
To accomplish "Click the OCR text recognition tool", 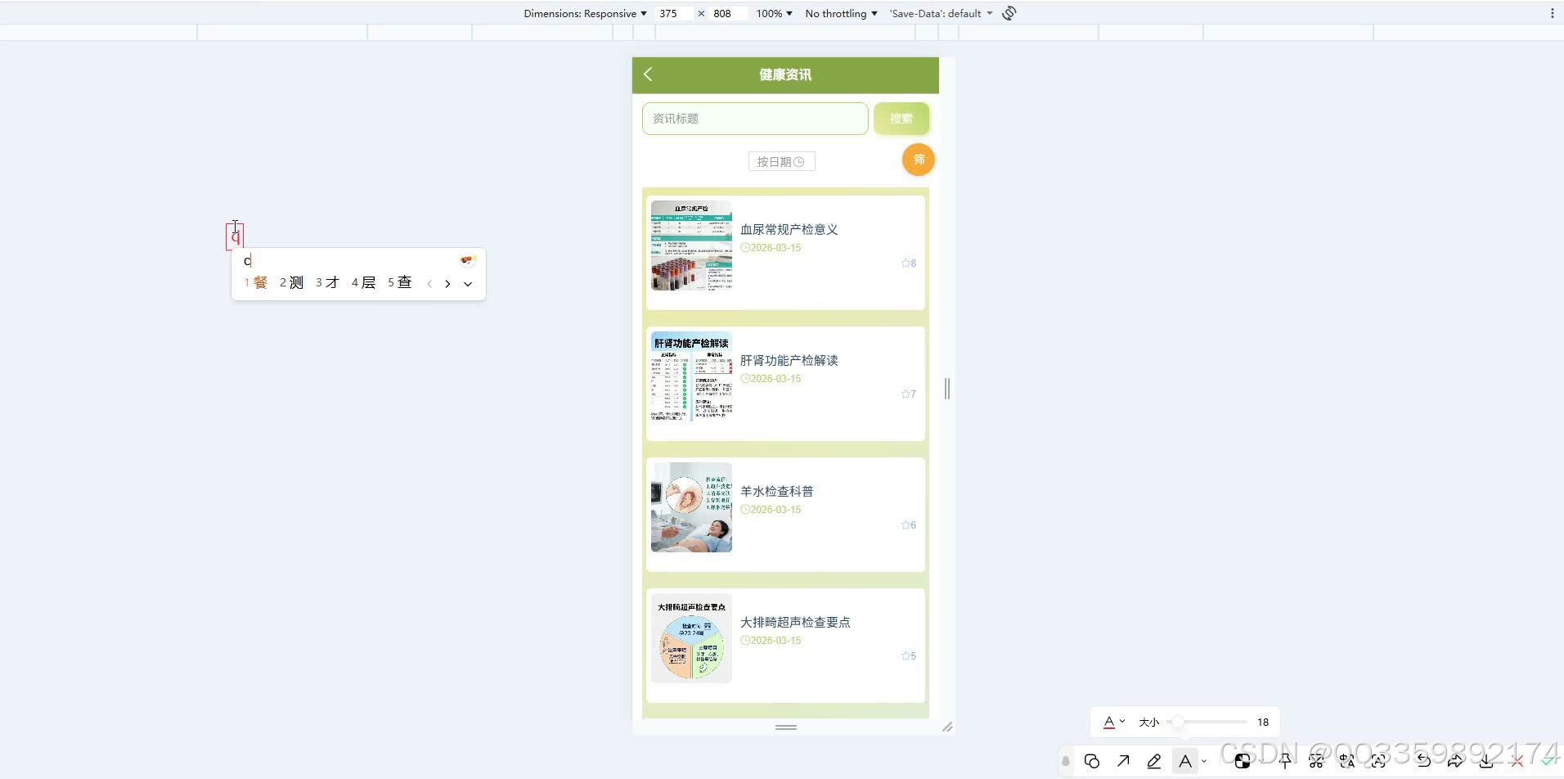I will pyautogui.click(x=1378, y=761).
